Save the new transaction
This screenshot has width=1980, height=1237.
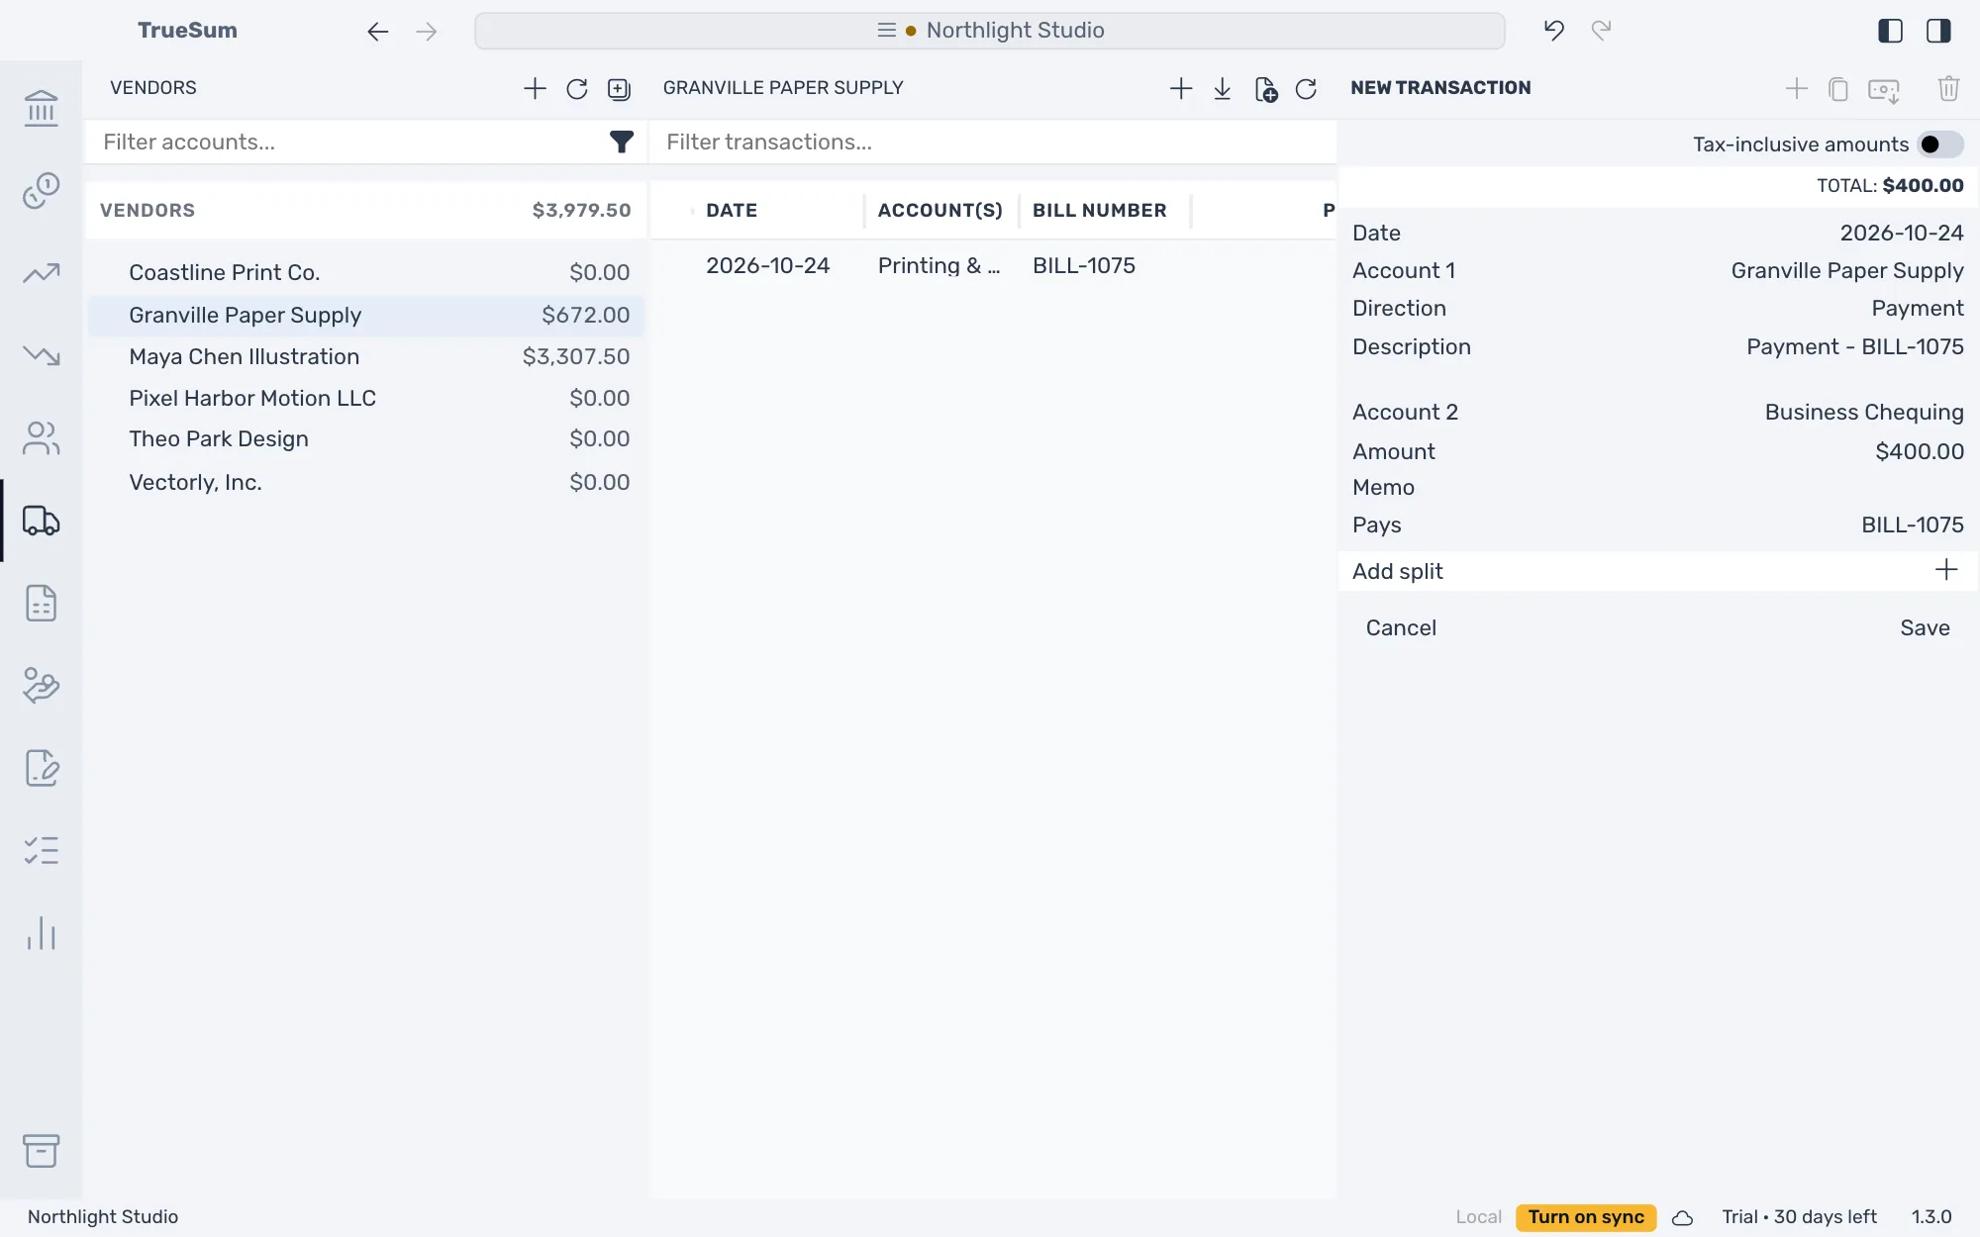pos(1925,627)
